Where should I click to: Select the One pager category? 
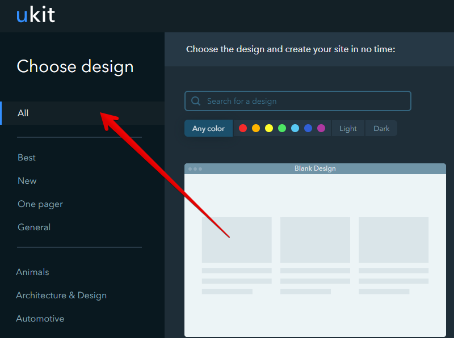point(40,204)
